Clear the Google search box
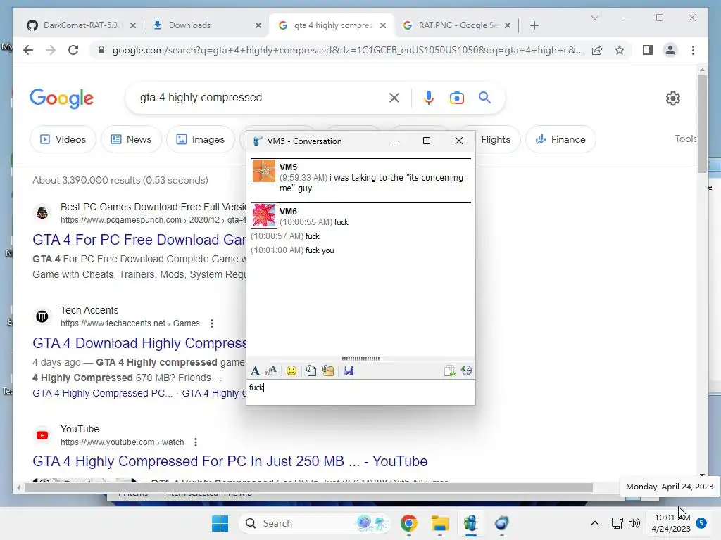 (x=394, y=98)
